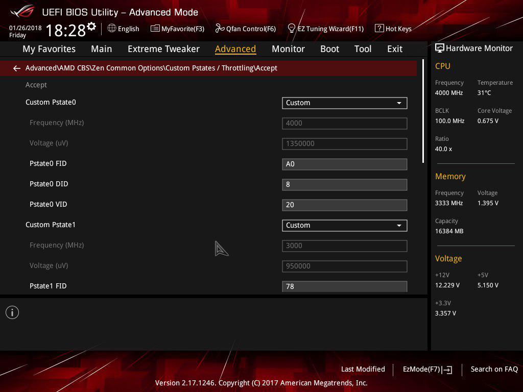The width and height of the screenshot is (523, 392).
Task: Click the Memory voltage 1.395 V value
Action: pos(488,203)
